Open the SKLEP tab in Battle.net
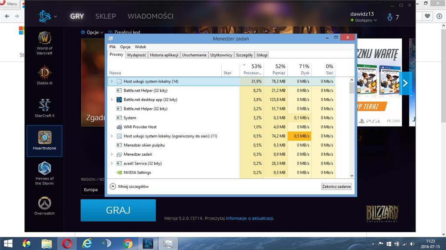The image size is (446, 250). (x=105, y=16)
